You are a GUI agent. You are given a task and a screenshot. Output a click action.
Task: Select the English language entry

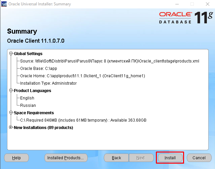click(x=27, y=98)
